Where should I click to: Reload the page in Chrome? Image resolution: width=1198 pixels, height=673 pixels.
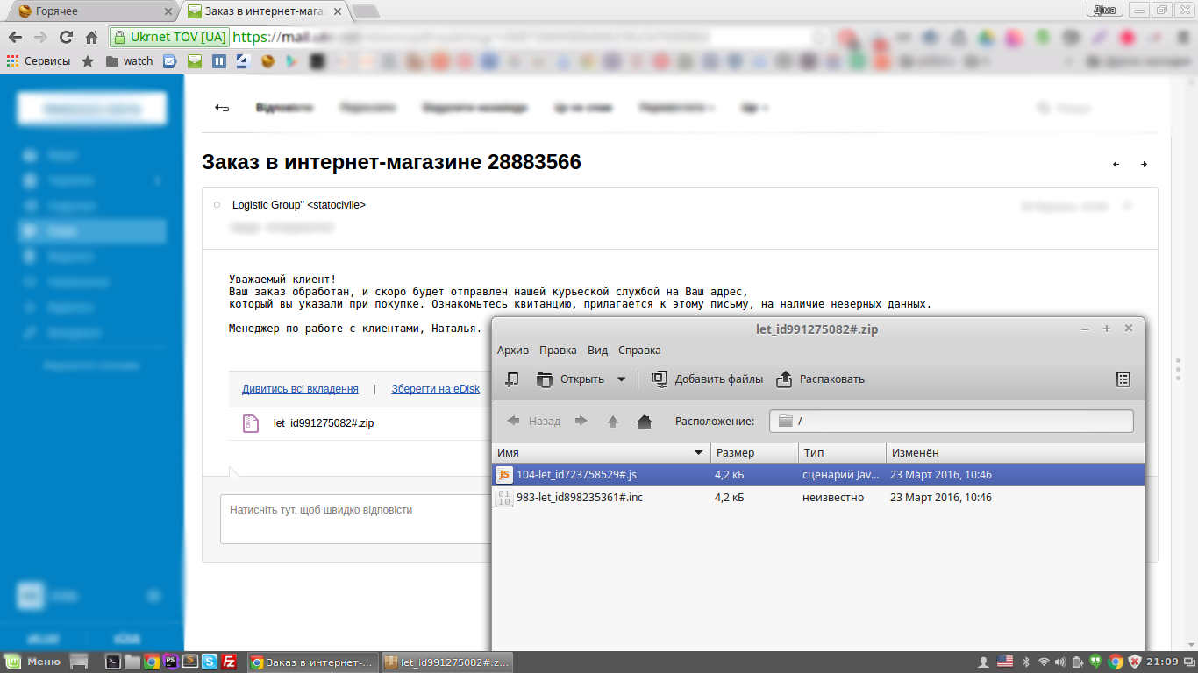66,38
